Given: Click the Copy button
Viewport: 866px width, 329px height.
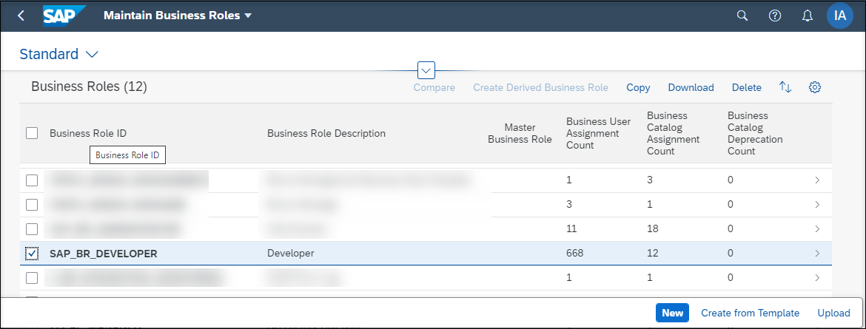Looking at the screenshot, I should [638, 87].
